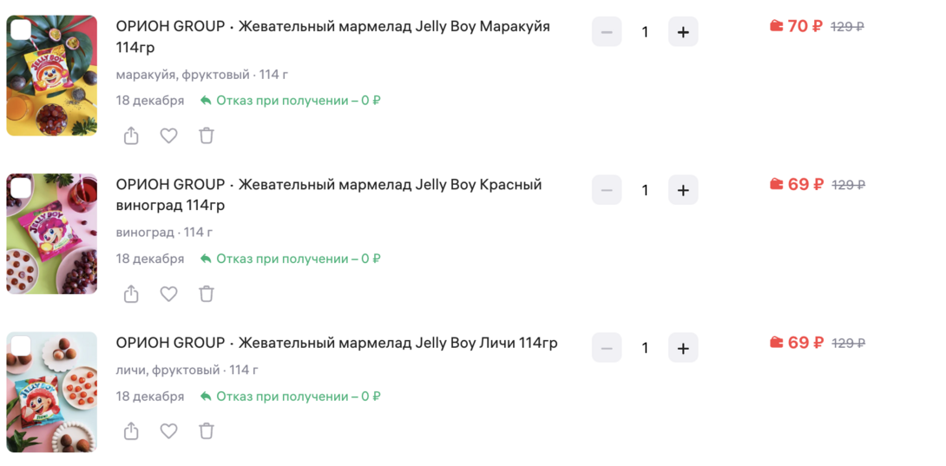
Task: Click the wallet price 70 ₽ for Маракуйя
Action: [797, 27]
